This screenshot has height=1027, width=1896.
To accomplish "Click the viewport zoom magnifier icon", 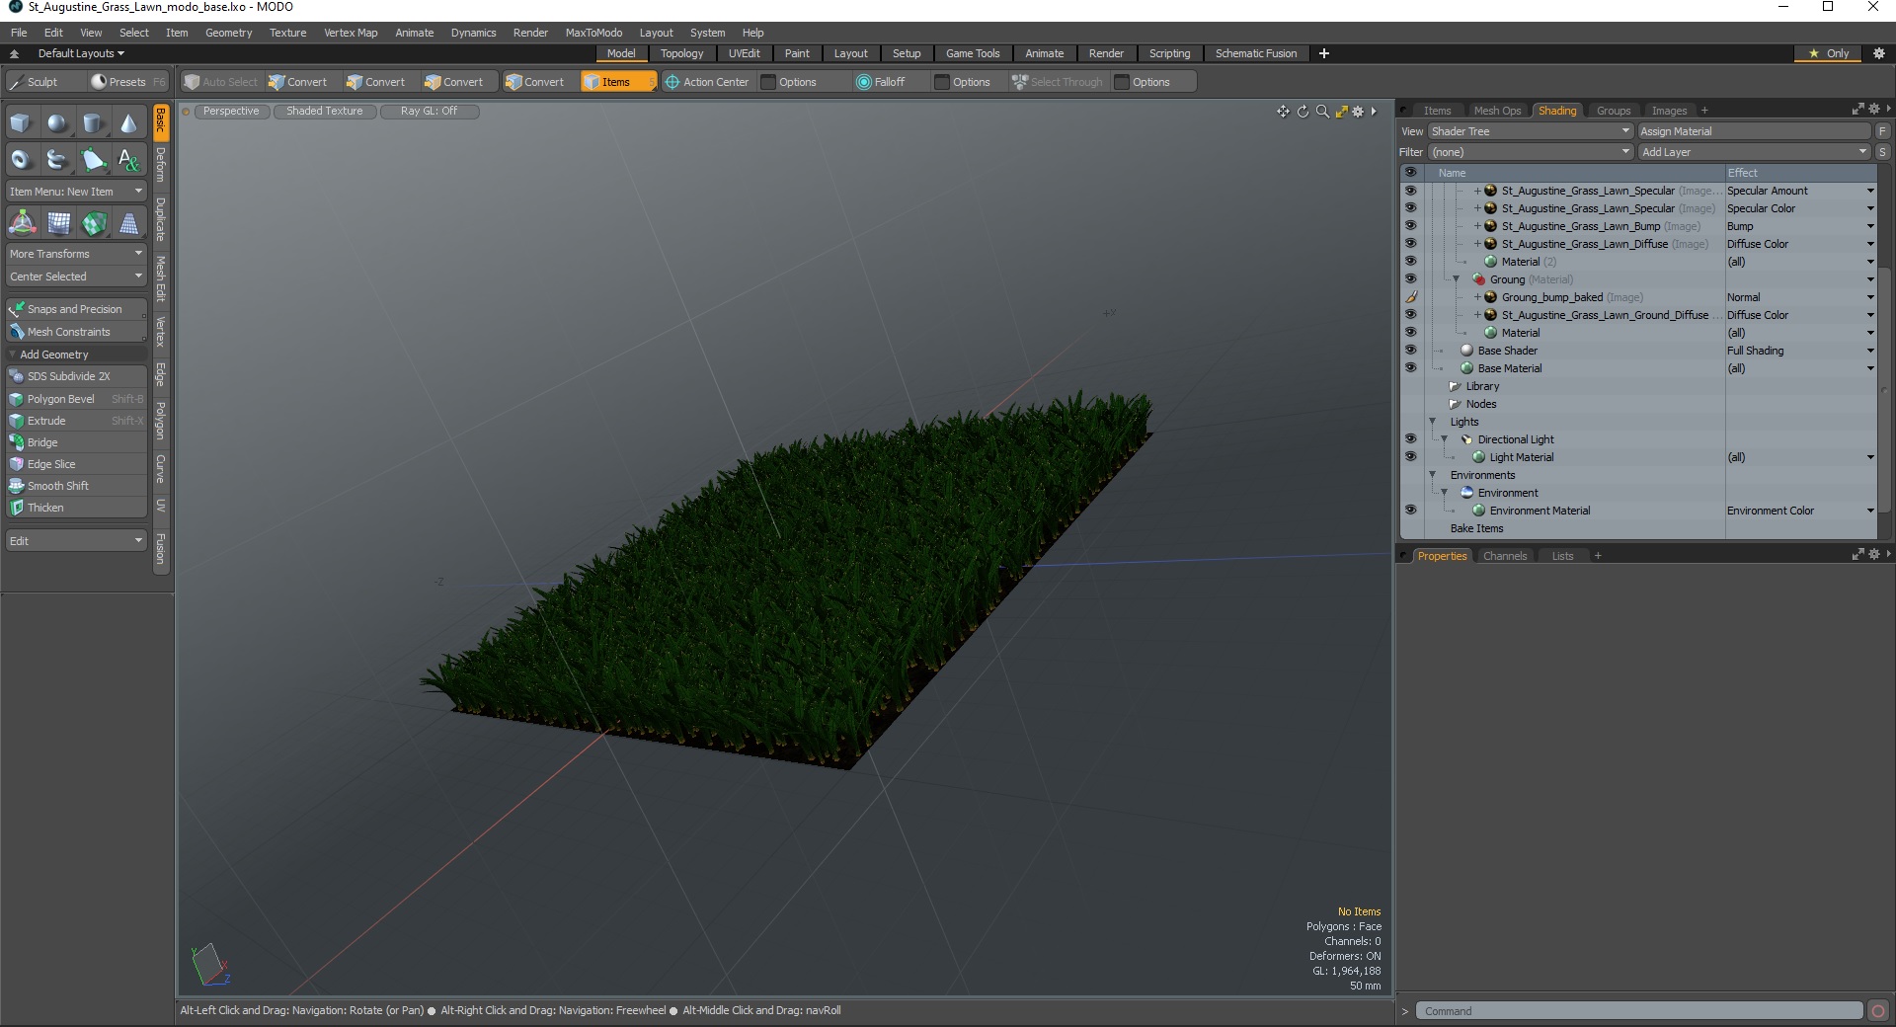I will click(1322, 112).
